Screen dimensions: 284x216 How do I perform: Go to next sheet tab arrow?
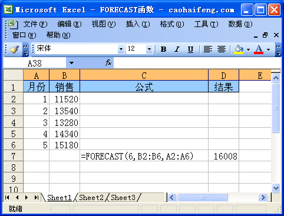(x=27, y=198)
